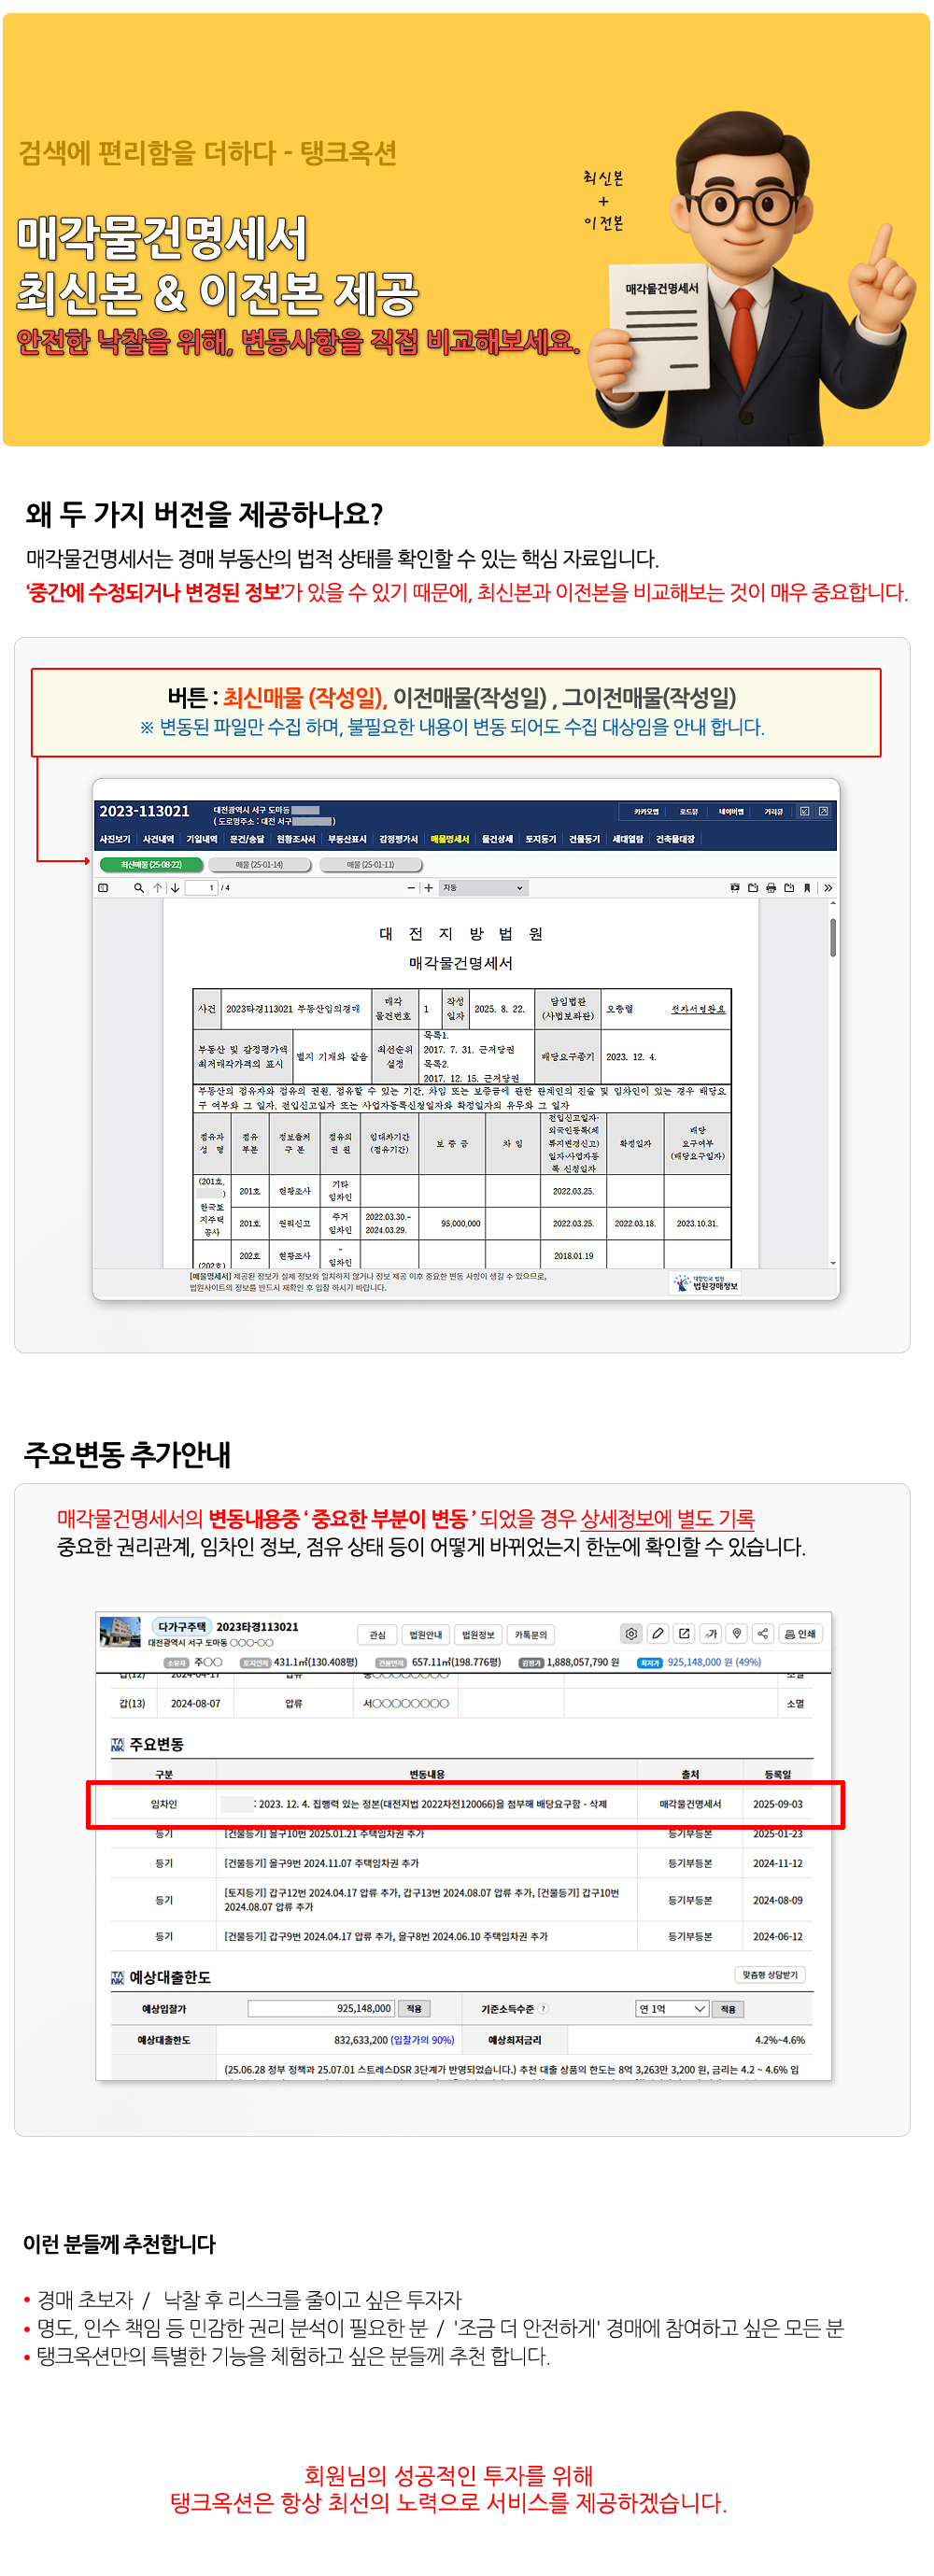Go to next page with down arrow
934x2576 pixels.
(x=175, y=888)
